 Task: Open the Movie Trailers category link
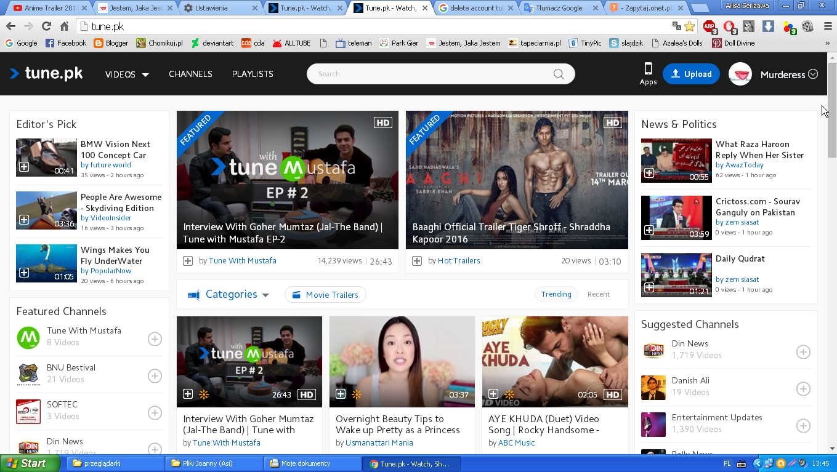[325, 295]
